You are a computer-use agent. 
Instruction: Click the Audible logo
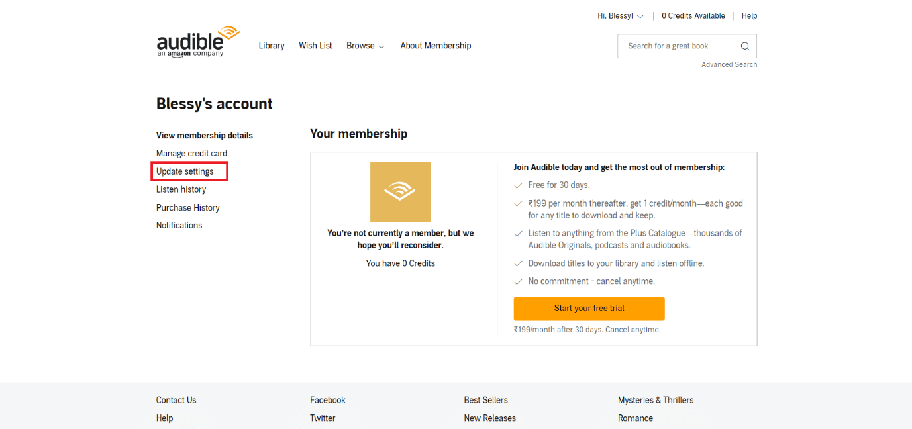pyautogui.click(x=198, y=42)
